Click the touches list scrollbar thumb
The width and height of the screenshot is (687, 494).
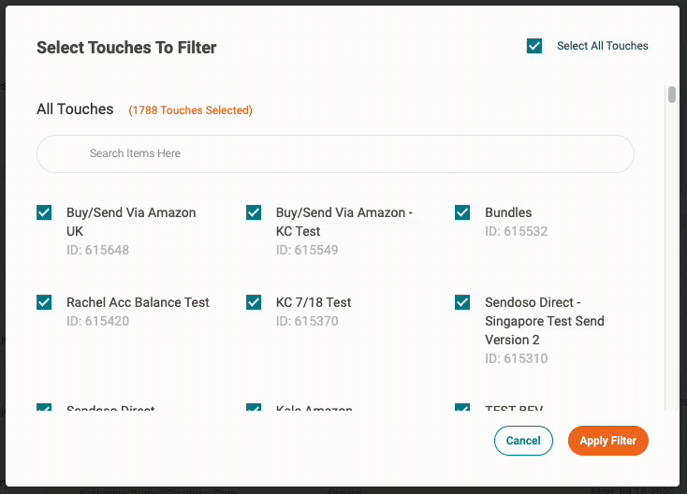[672, 94]
